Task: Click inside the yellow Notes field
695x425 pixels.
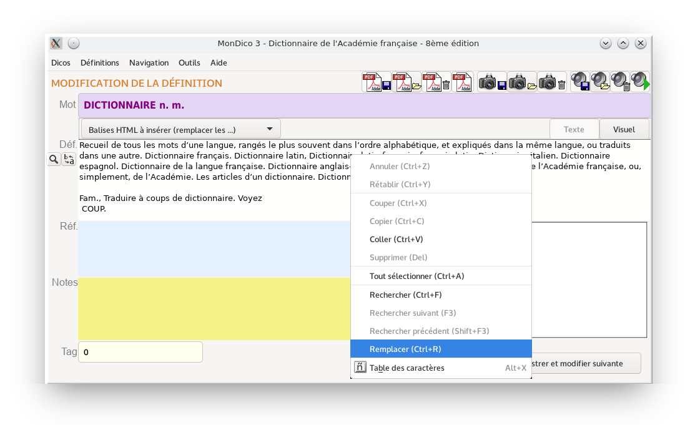Action: 214,308
